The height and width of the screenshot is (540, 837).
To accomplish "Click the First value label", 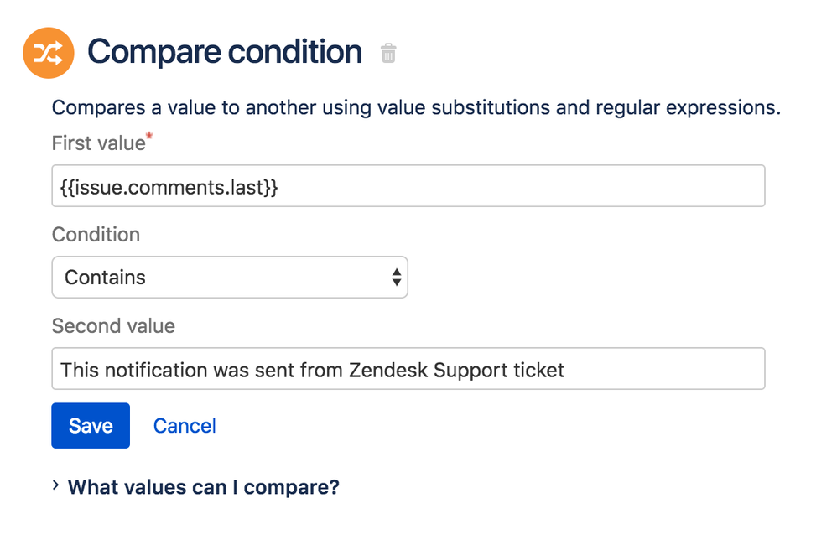I will tap(98, 143).
